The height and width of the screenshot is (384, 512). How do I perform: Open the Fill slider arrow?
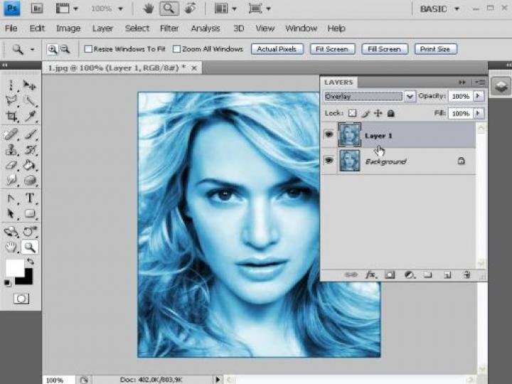coord(479,113)
